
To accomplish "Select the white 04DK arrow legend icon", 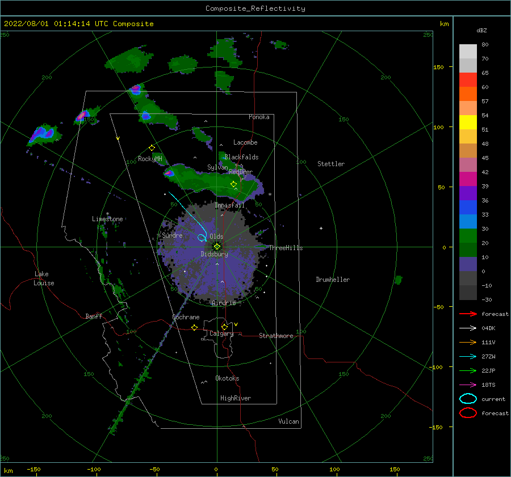I will tap(468, 328).
